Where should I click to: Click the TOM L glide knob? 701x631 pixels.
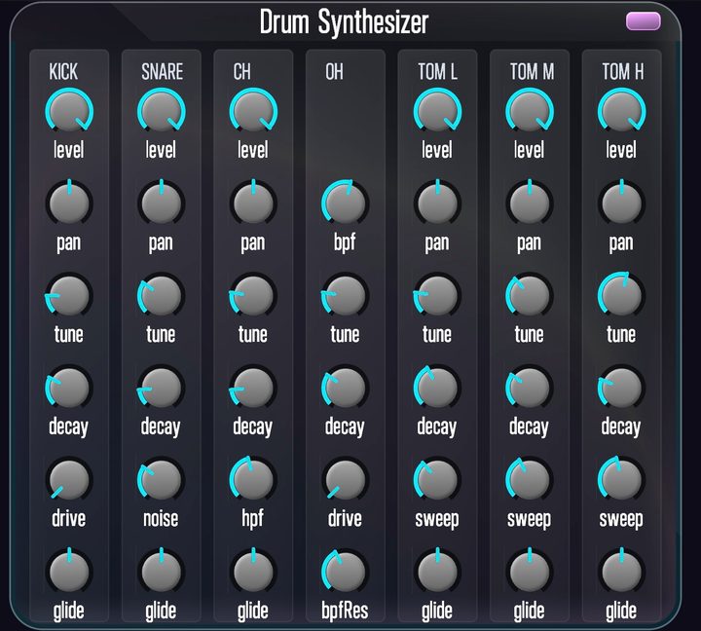coord(437,572)
